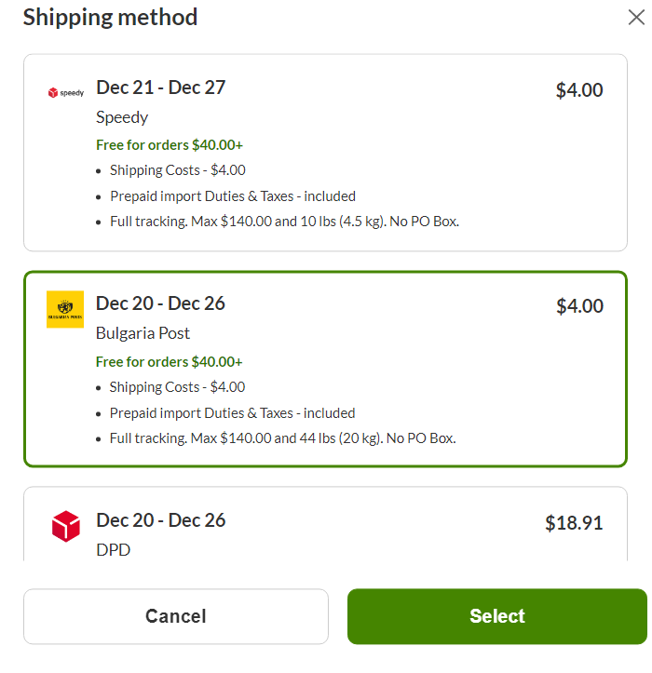Click the Bulgaria Post $4.00 price
This screenshot has height=673, width=652.
tap(580, 306)
